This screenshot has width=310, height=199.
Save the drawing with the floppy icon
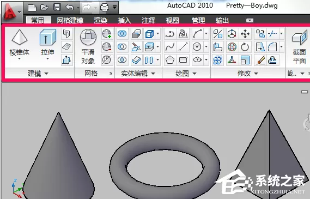(x=57, y=8)
